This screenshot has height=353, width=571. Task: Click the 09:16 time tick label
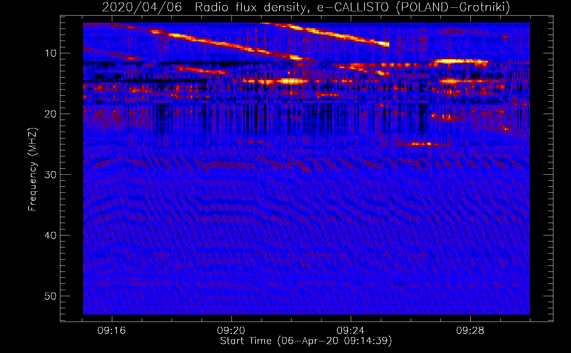[x=112, y=331]
